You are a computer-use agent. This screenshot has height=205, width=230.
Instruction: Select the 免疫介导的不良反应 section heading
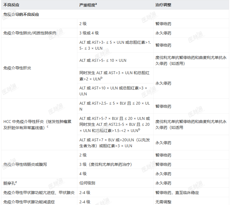pos(21,14)
